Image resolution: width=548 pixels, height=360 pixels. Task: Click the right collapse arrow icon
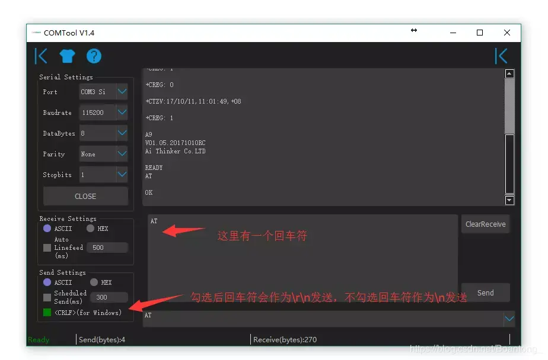point(501,56)
